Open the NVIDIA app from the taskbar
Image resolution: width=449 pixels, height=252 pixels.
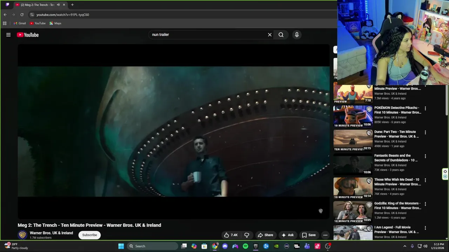(x=276, y=246)
